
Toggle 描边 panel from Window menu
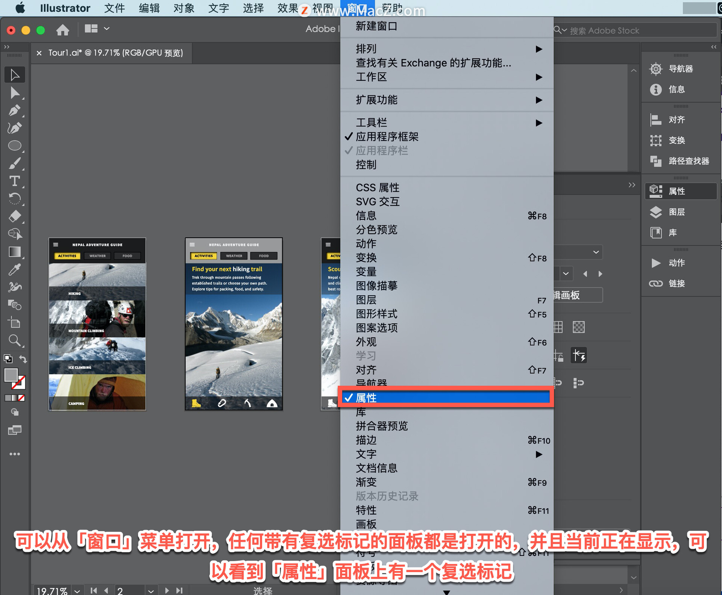[x=446, y=440]
